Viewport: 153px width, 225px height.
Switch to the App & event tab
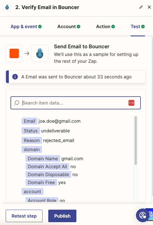(x=26, y=26)
